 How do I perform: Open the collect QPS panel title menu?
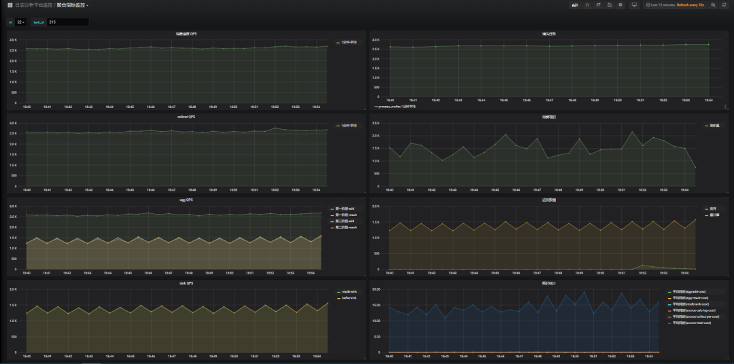tap(186, 117)
